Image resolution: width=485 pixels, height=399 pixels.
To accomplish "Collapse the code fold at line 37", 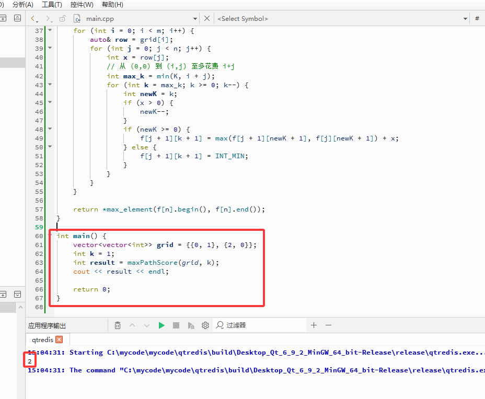I will pyautogui.click(x=50, y=30).
